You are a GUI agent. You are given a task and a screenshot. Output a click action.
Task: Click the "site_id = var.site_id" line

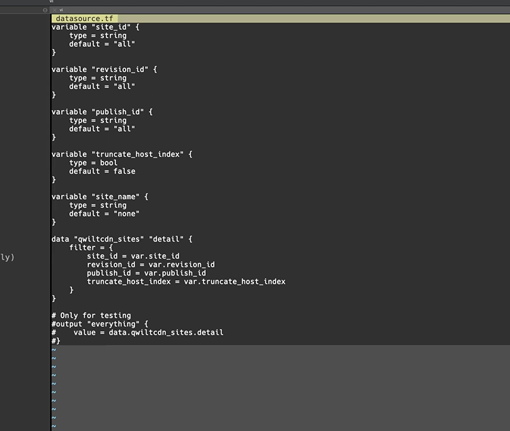pyautogui.click(x=133, y=256)
